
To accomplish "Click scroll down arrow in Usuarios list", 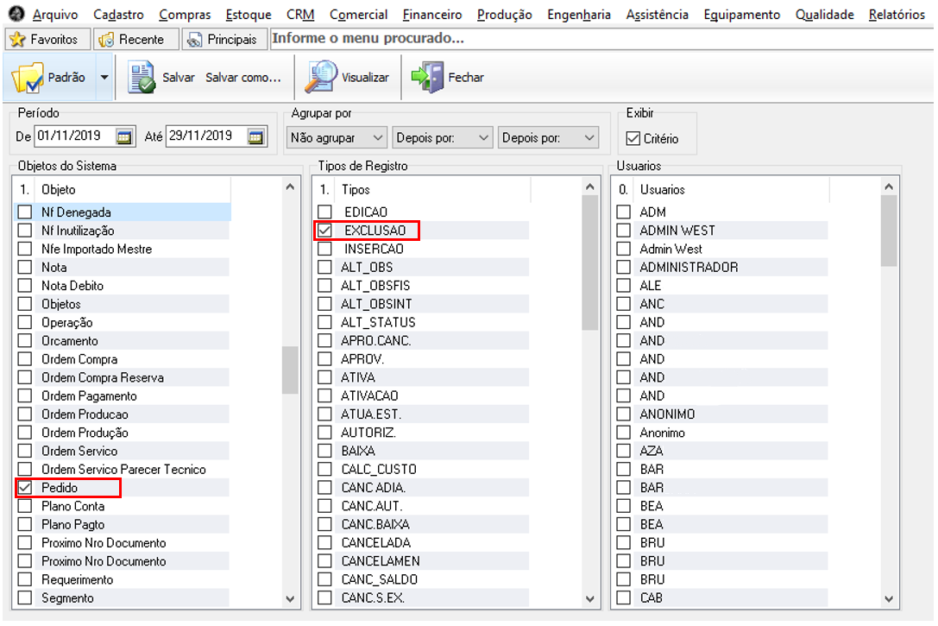I will [x=889, y=598].
